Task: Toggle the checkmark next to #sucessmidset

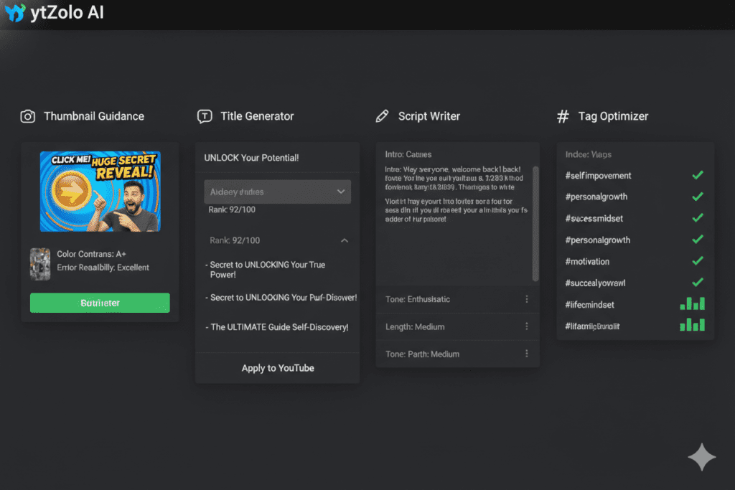Action: pos(697,218)
